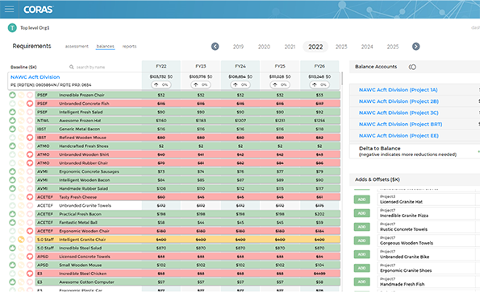The image size is (480, 292).
Task: Open FY26 percentage adjustment pill
Action: (x=319, y=84)
